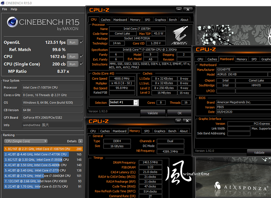The width and height of the screenshot is (271, 198).
Task: Select ranking row 3 Intel Core i7-3930K
Action: (x=43, y=160)
